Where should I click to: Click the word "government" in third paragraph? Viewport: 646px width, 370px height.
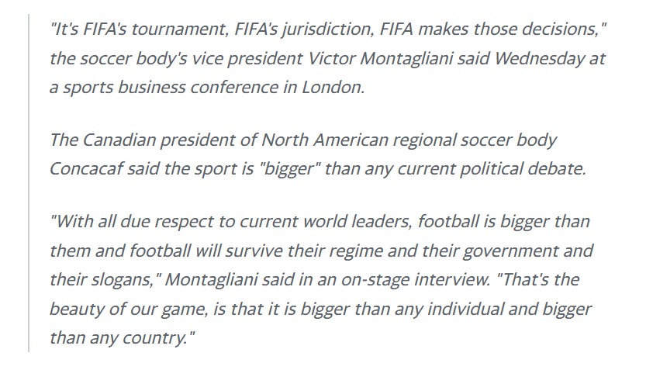pos(510,251)
